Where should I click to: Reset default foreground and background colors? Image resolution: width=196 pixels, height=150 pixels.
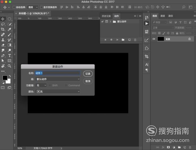point(3,83)
